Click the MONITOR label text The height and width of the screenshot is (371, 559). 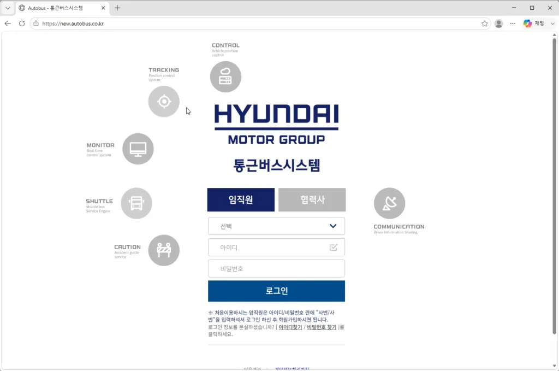point(100,145)
